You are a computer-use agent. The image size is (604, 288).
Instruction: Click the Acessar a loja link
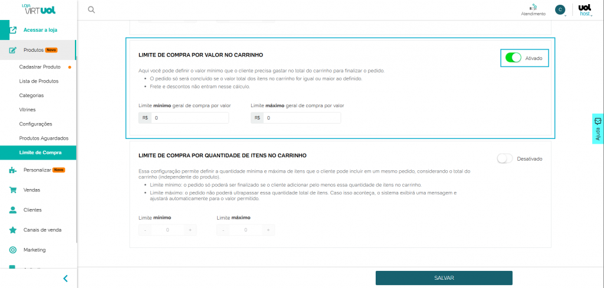[x=40, y=29]
